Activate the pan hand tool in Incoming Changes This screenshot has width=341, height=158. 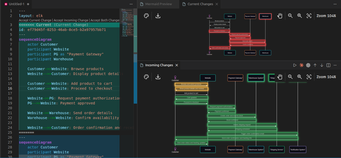pyautogui.click(x=280, y=77)
